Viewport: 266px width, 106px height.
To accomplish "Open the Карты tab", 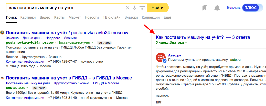I will [x=59, y=17].
